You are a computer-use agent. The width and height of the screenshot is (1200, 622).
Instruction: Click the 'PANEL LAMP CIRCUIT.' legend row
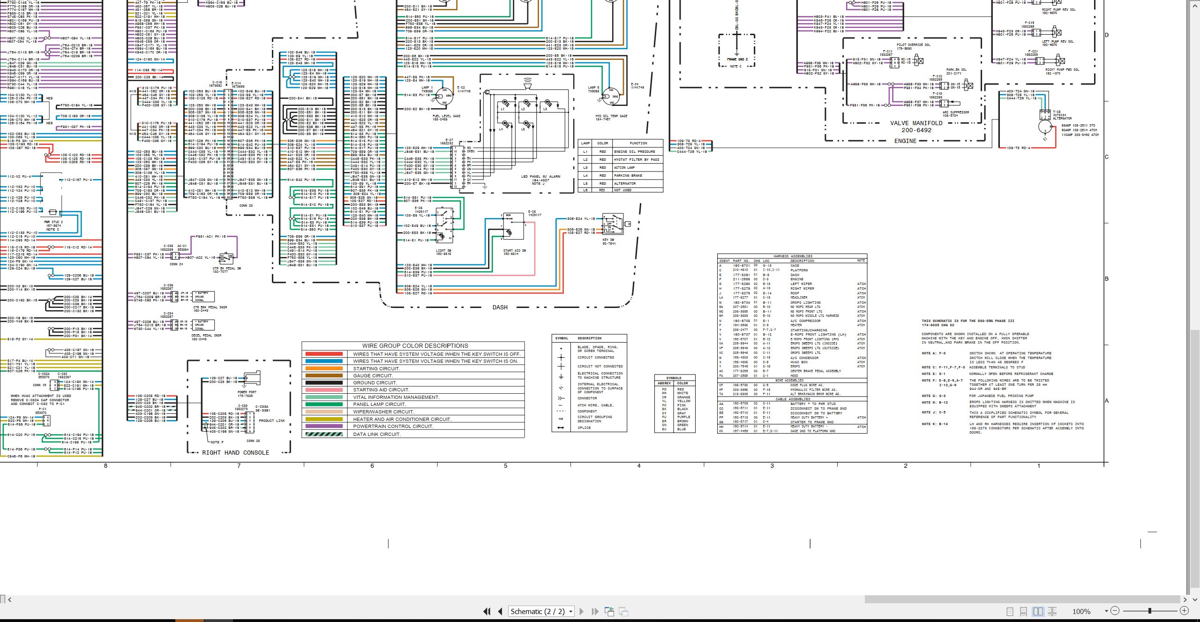[x=413, y=405]
